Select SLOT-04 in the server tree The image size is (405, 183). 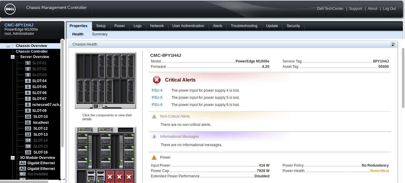coord(39,81)
